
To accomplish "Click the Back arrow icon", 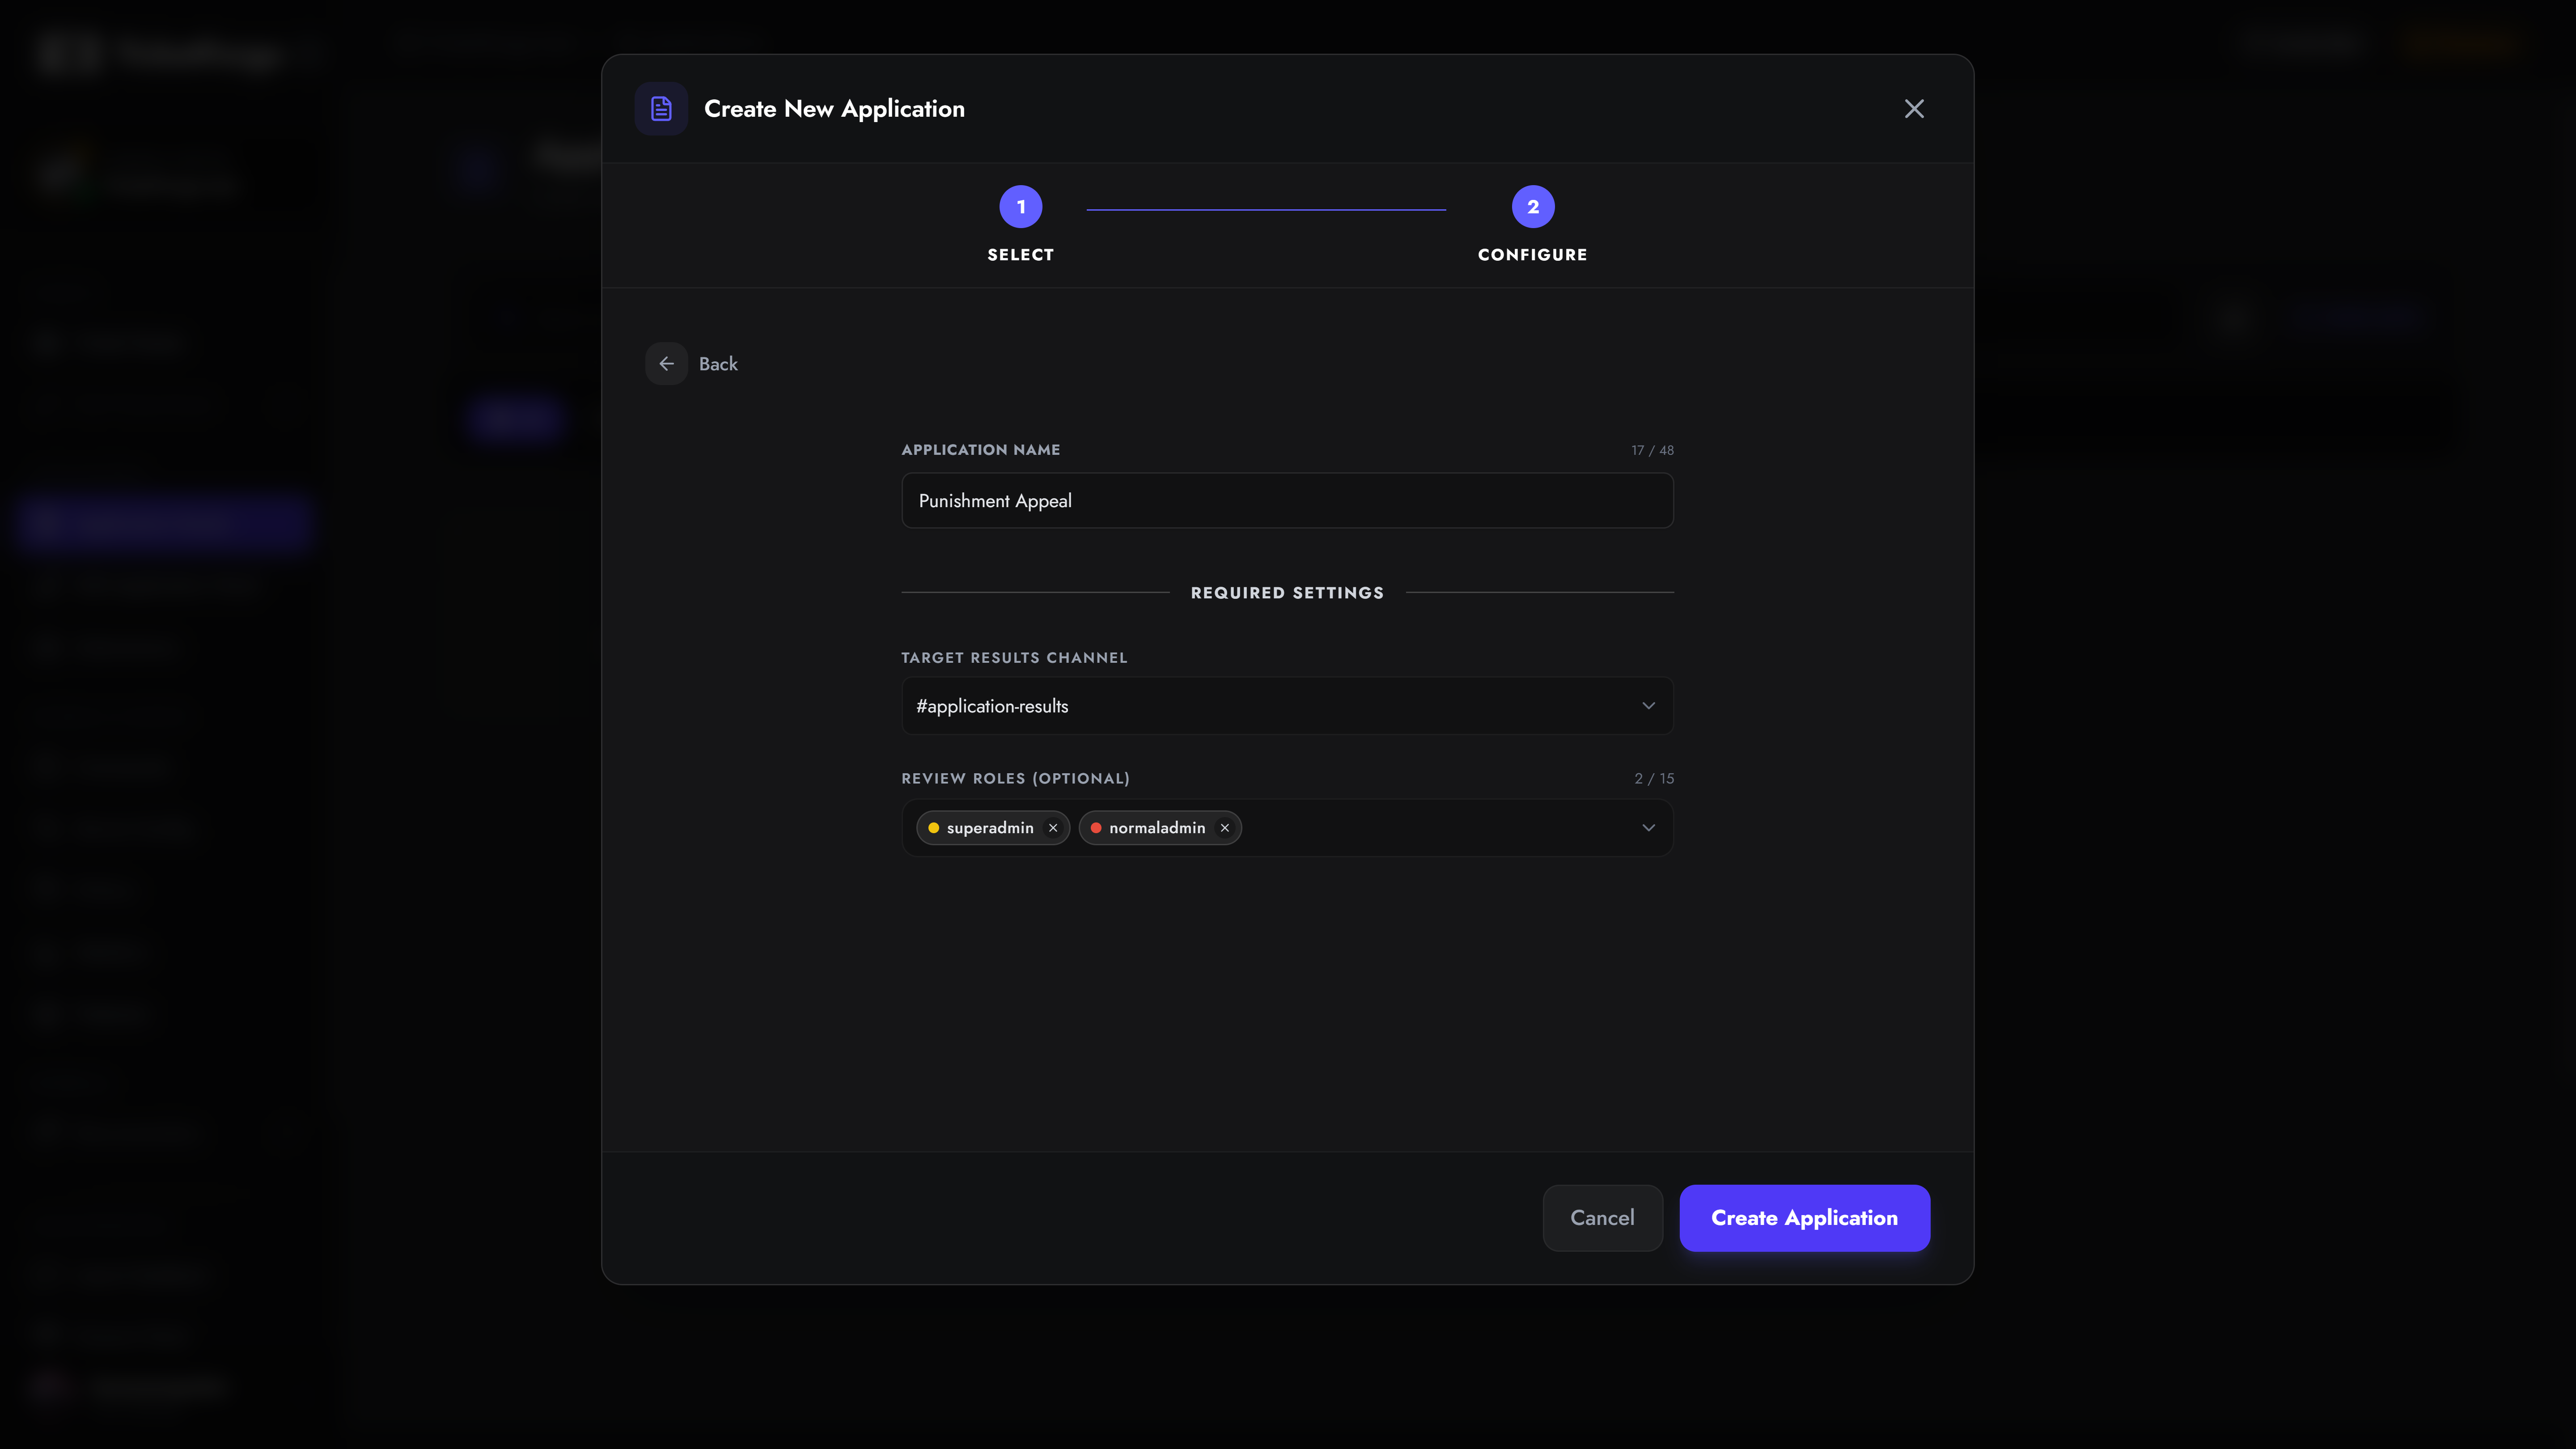I will click(667, 364).
